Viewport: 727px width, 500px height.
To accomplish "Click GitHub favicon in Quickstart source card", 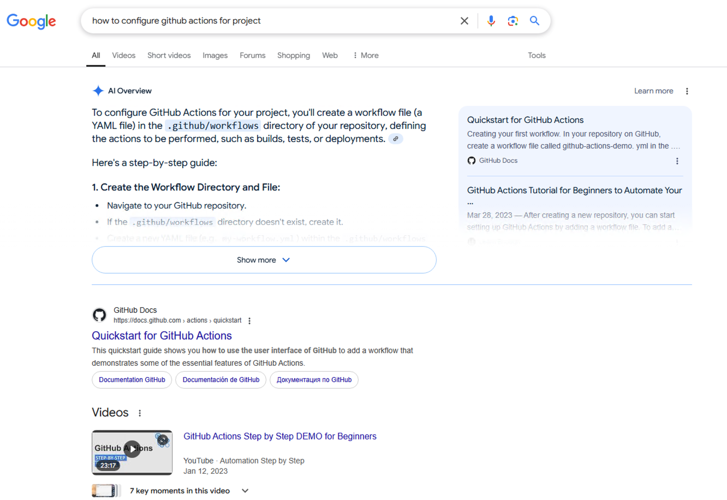I will click(472, 160).
